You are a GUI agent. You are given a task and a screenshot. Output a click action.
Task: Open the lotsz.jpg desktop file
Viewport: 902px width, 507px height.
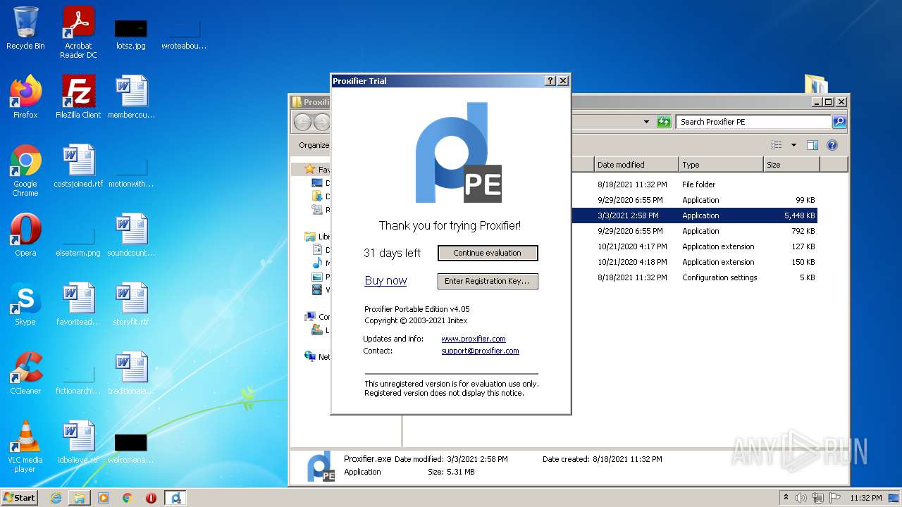tap(130, 34)
